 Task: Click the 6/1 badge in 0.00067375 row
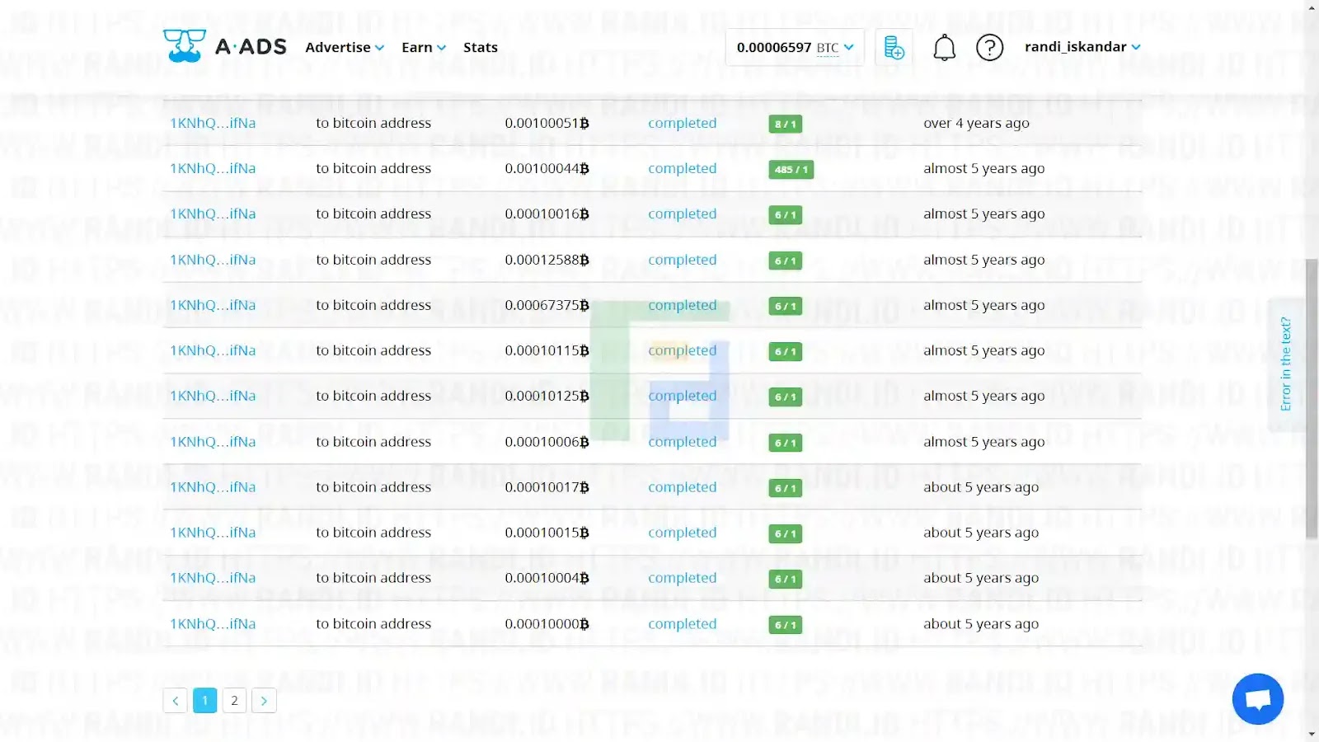pos(786,307)
